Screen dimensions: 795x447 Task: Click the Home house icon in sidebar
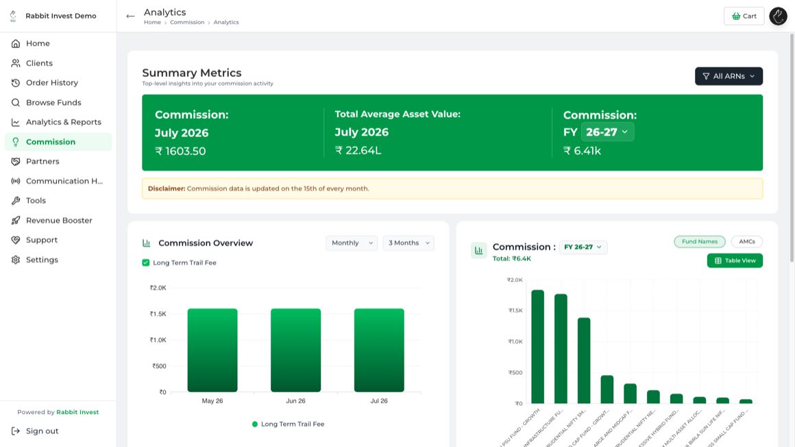(16, 44)
